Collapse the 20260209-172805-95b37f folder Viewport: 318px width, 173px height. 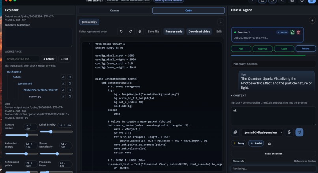point(40,90)
